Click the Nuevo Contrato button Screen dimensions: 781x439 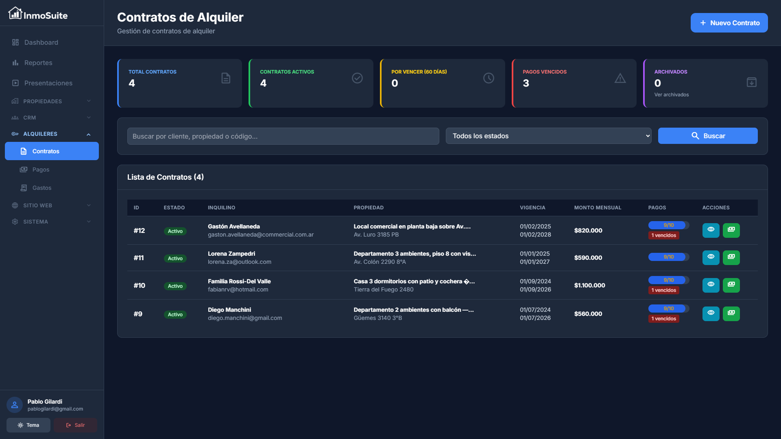pos(729,23)
